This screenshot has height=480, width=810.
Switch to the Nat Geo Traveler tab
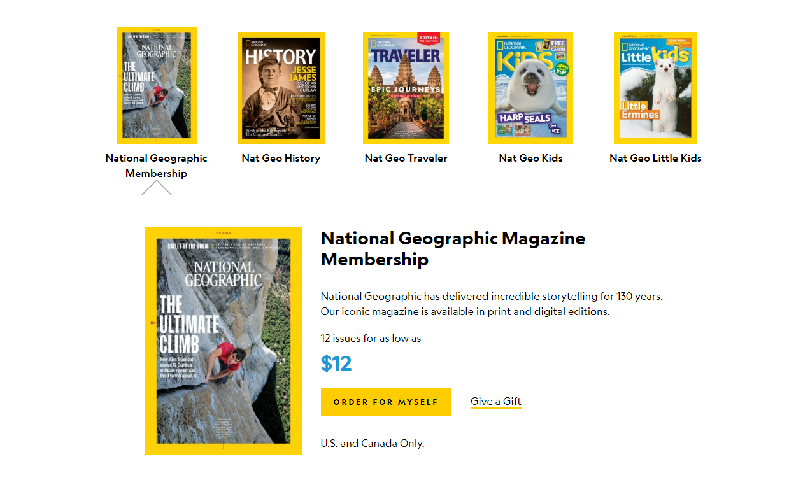coord(406,158)
